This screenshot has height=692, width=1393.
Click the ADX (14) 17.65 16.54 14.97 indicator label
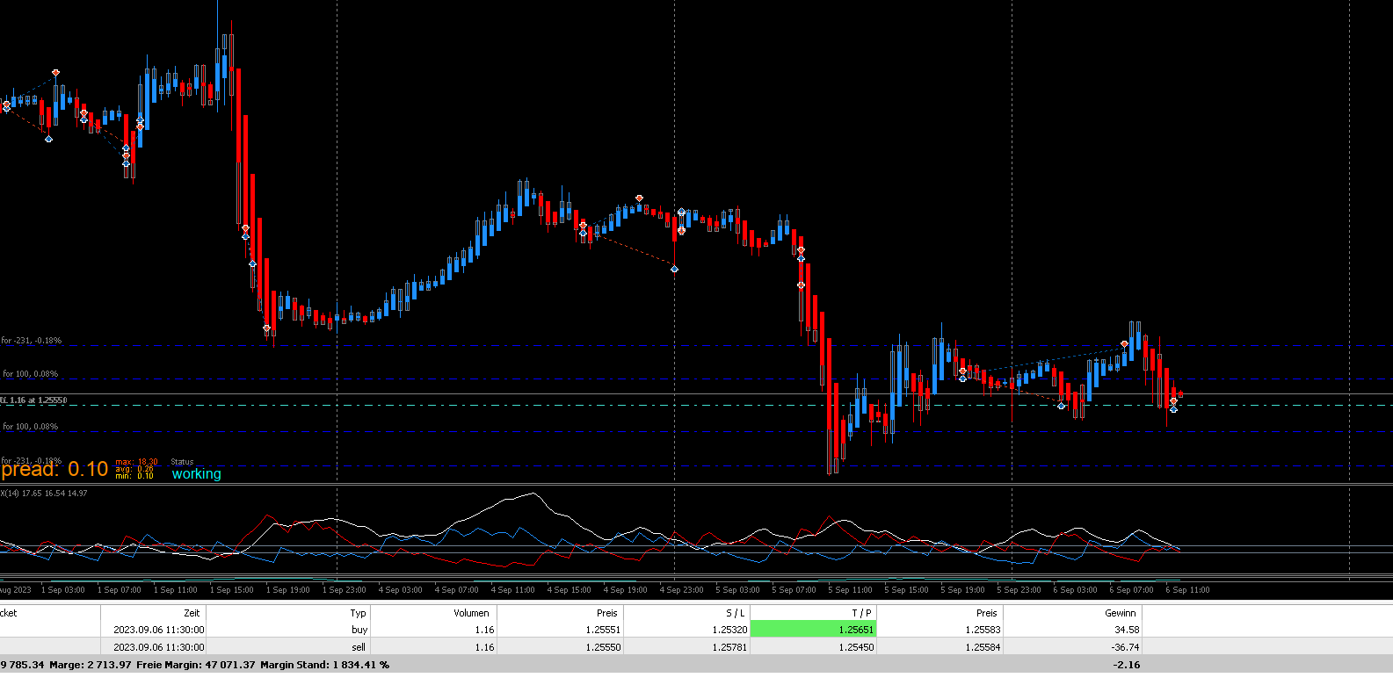click(44, 494)
